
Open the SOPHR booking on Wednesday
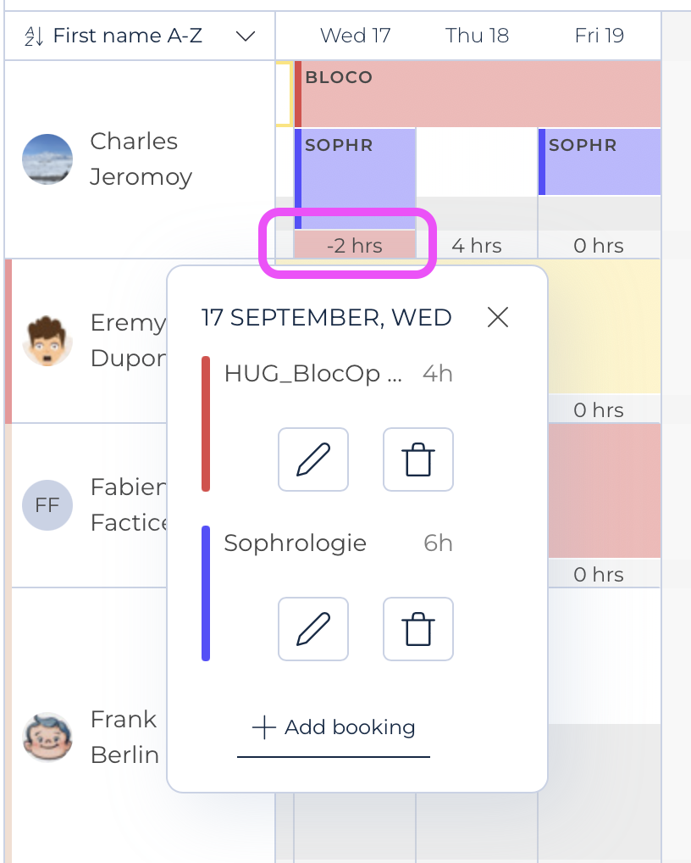point(355,178)
